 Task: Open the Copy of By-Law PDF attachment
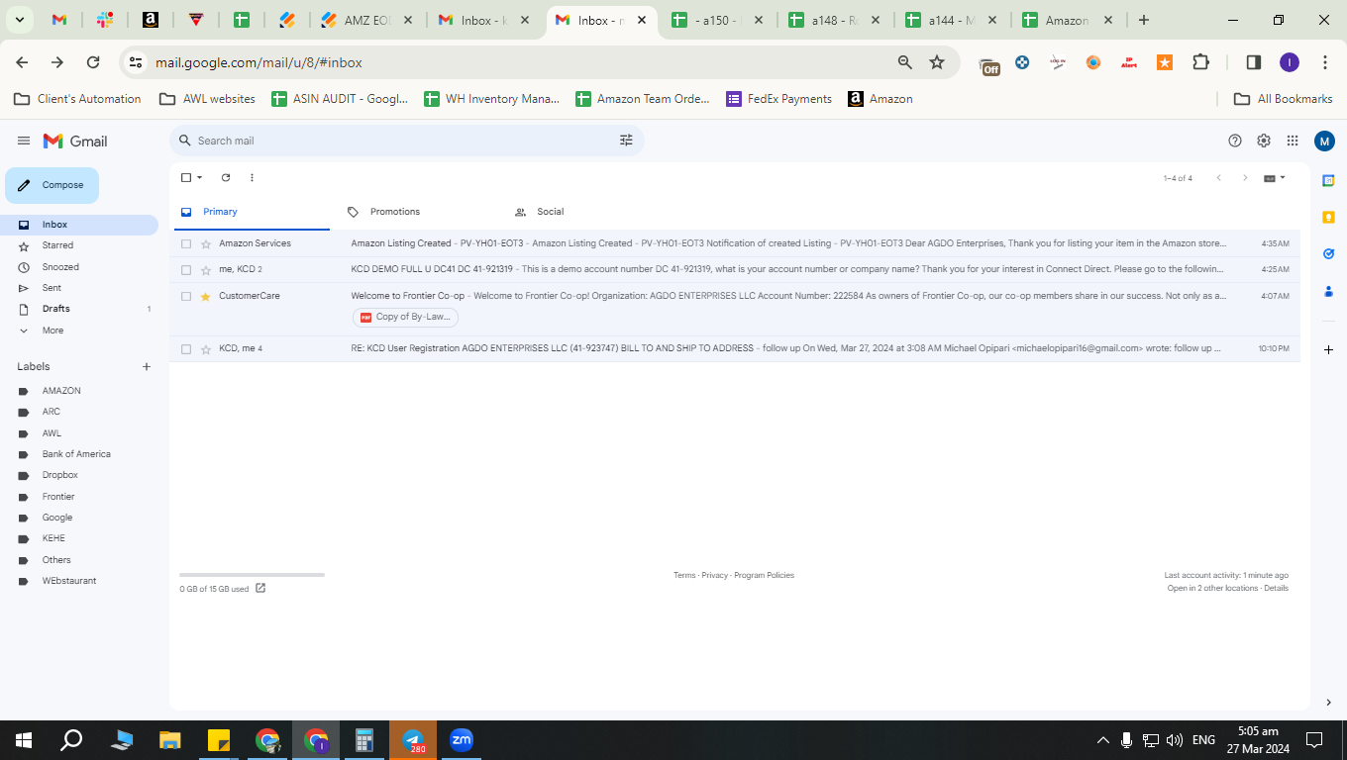point(405,317)
